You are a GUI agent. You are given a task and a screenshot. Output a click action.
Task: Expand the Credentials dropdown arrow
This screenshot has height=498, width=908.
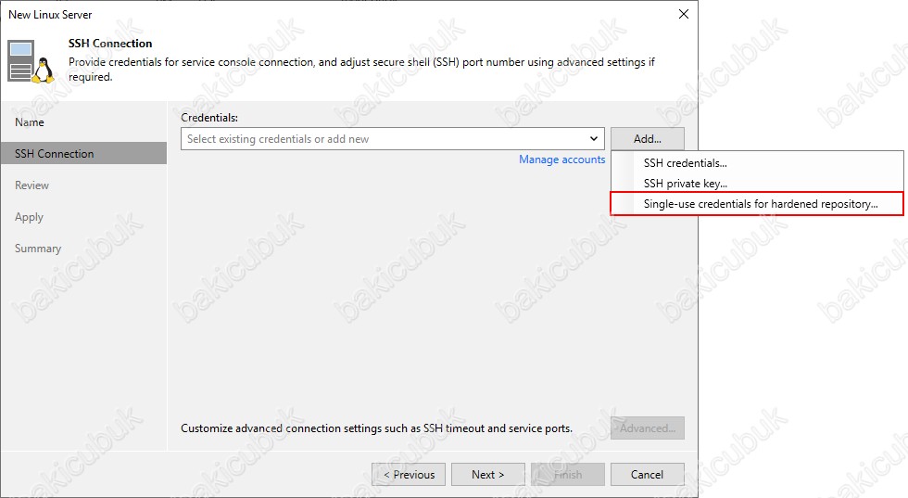[x=594, y=139]
